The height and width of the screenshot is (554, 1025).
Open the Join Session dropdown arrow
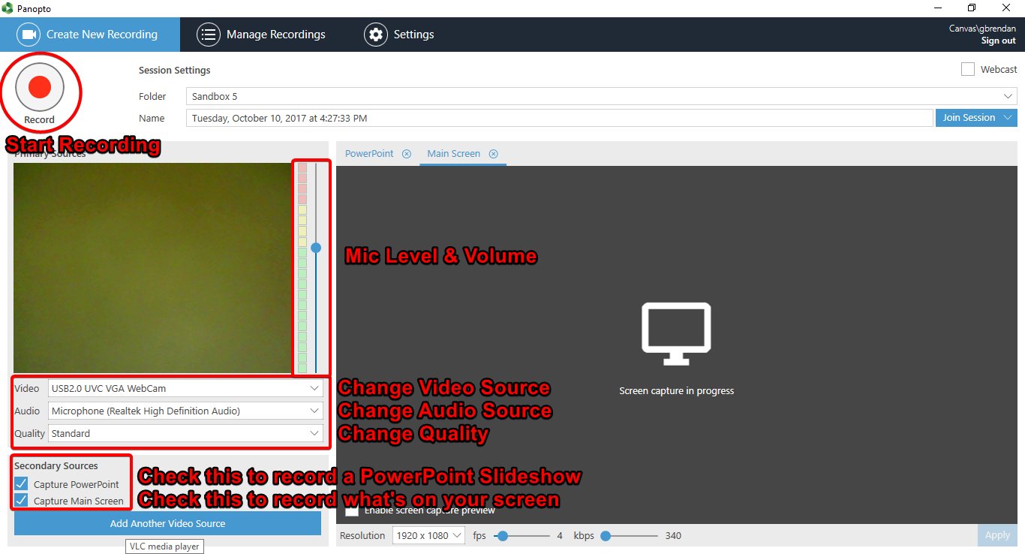1008,118
